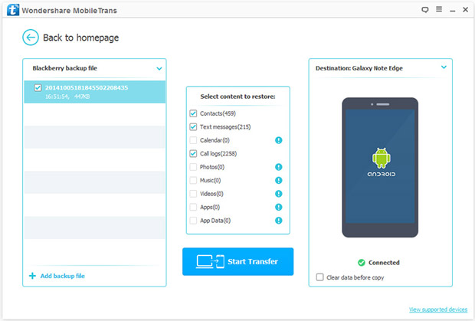
Task: Toggle the App Data(0) checkbox
Action: (193, 221)
